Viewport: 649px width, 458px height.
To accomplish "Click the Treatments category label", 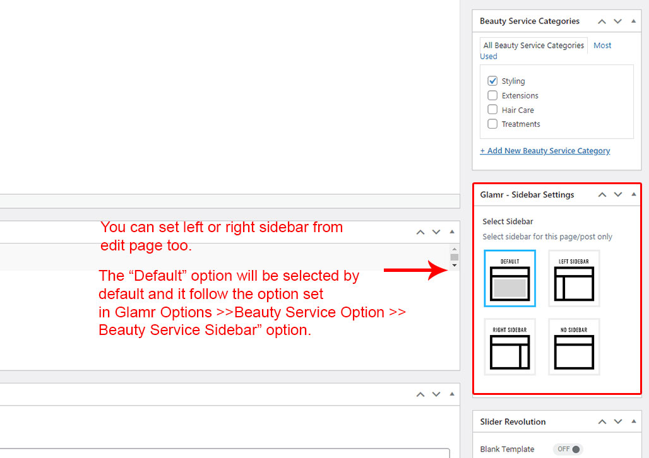I will pos(521,124).
